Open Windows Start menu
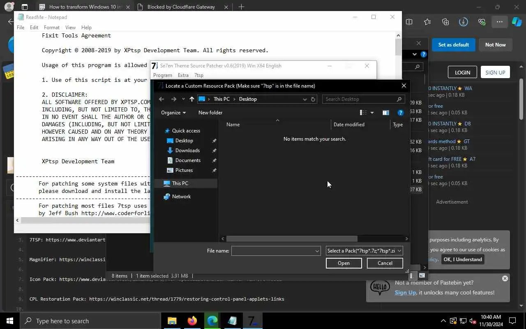The image size is (526, 329). coord(9,321)
